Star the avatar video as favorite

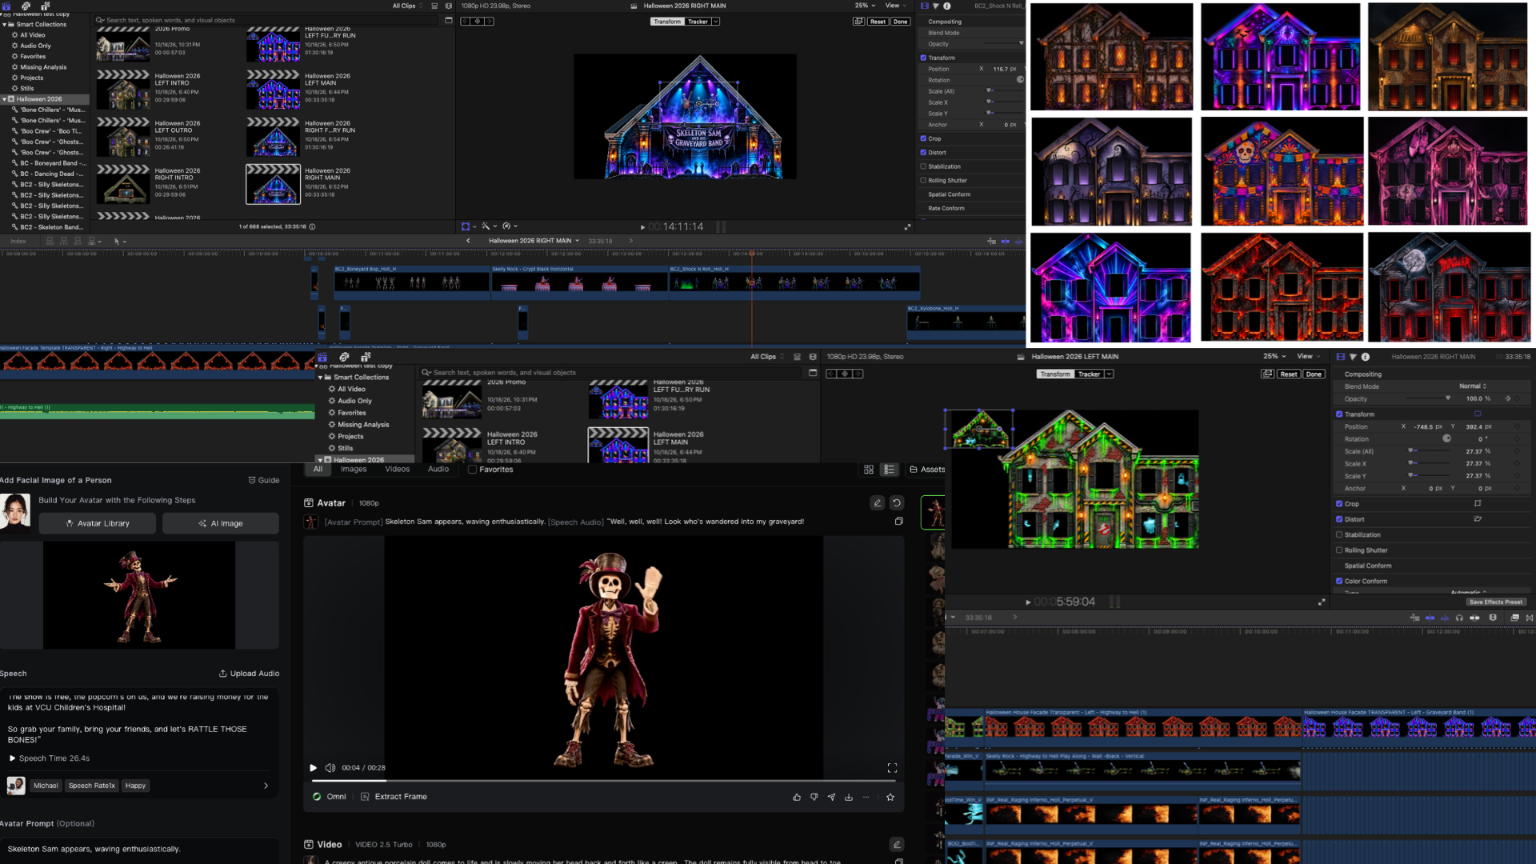tap(890, 797)
